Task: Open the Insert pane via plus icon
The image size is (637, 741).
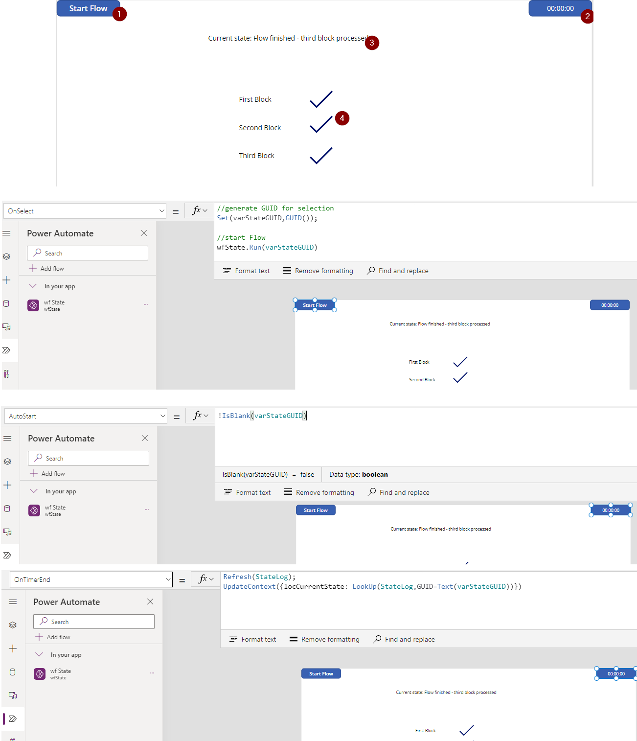Action: click(7, 280)
